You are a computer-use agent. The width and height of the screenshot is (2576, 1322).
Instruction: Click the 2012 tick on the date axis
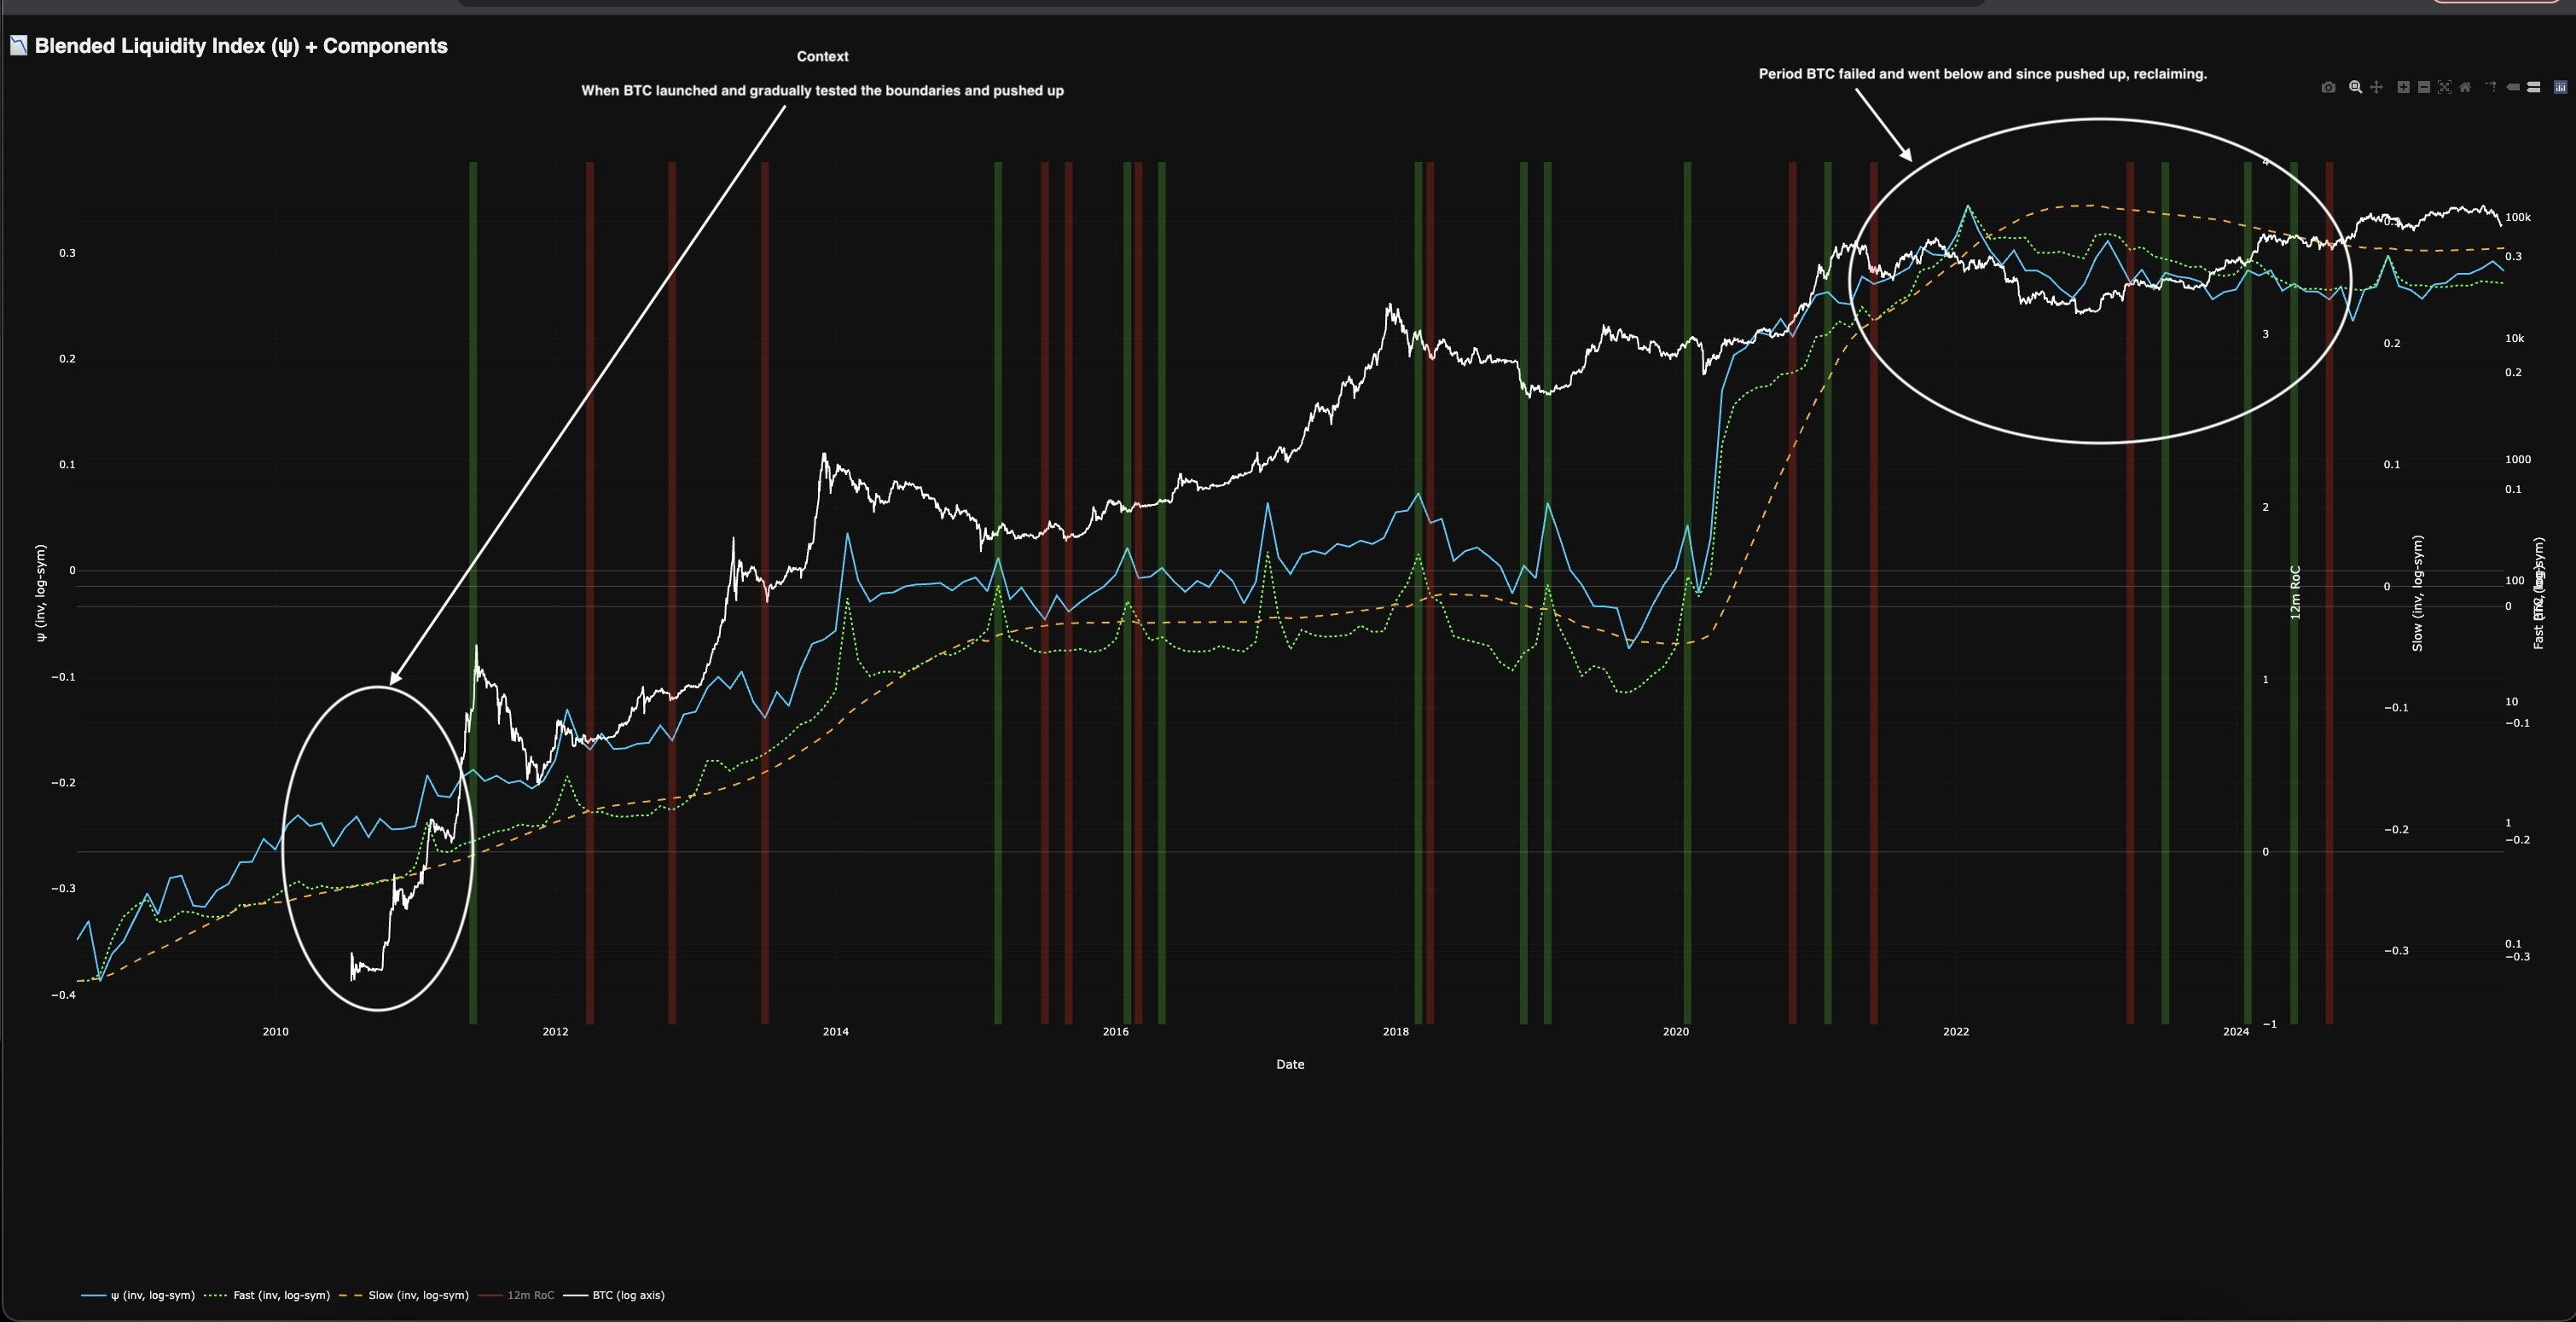tap(555, 1032)
